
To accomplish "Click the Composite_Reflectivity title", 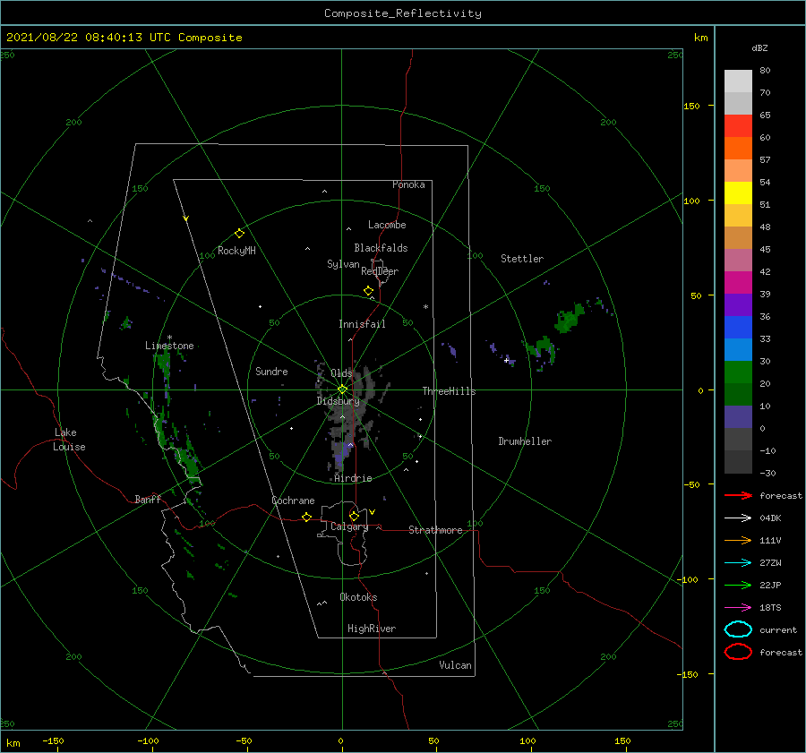I will click(x=403, y=13).
